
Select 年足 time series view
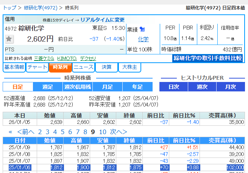[x=137, y=87]
